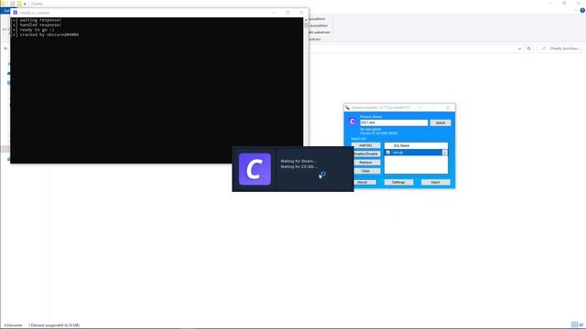Minimize the console window

pyautogui.click(x=274, y=13)
